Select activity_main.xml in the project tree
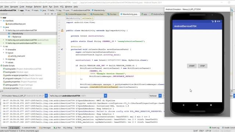The width and height of the screenshot is (235, 132). (x=18, y=56)
